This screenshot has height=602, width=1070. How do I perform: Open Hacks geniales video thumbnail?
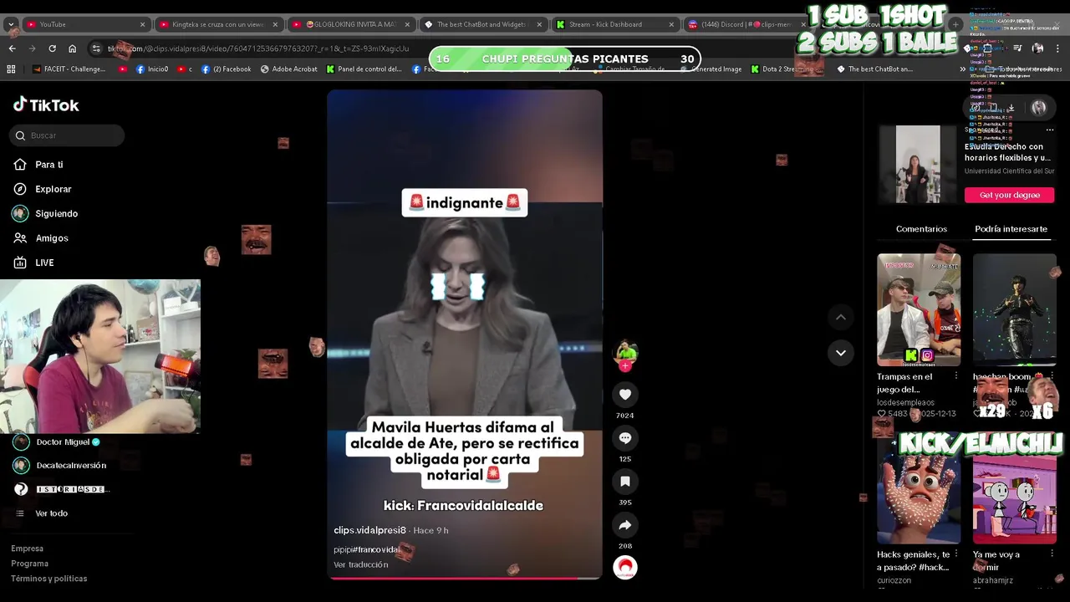point(919,487)
